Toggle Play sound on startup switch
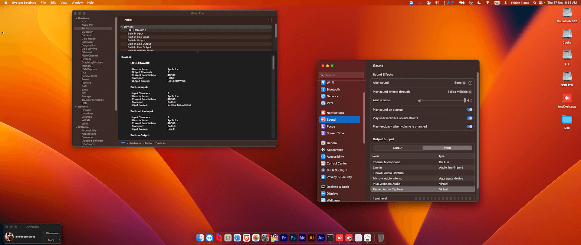The height and width of the screenshot is (245, 581). click(x=469, y=110)
